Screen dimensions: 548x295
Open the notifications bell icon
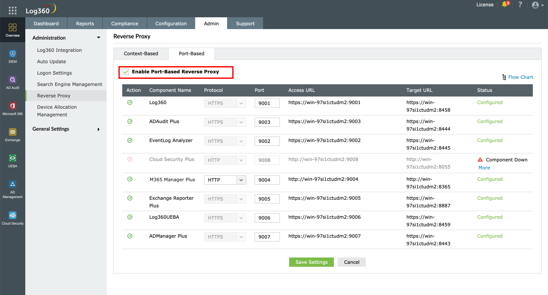505,5
